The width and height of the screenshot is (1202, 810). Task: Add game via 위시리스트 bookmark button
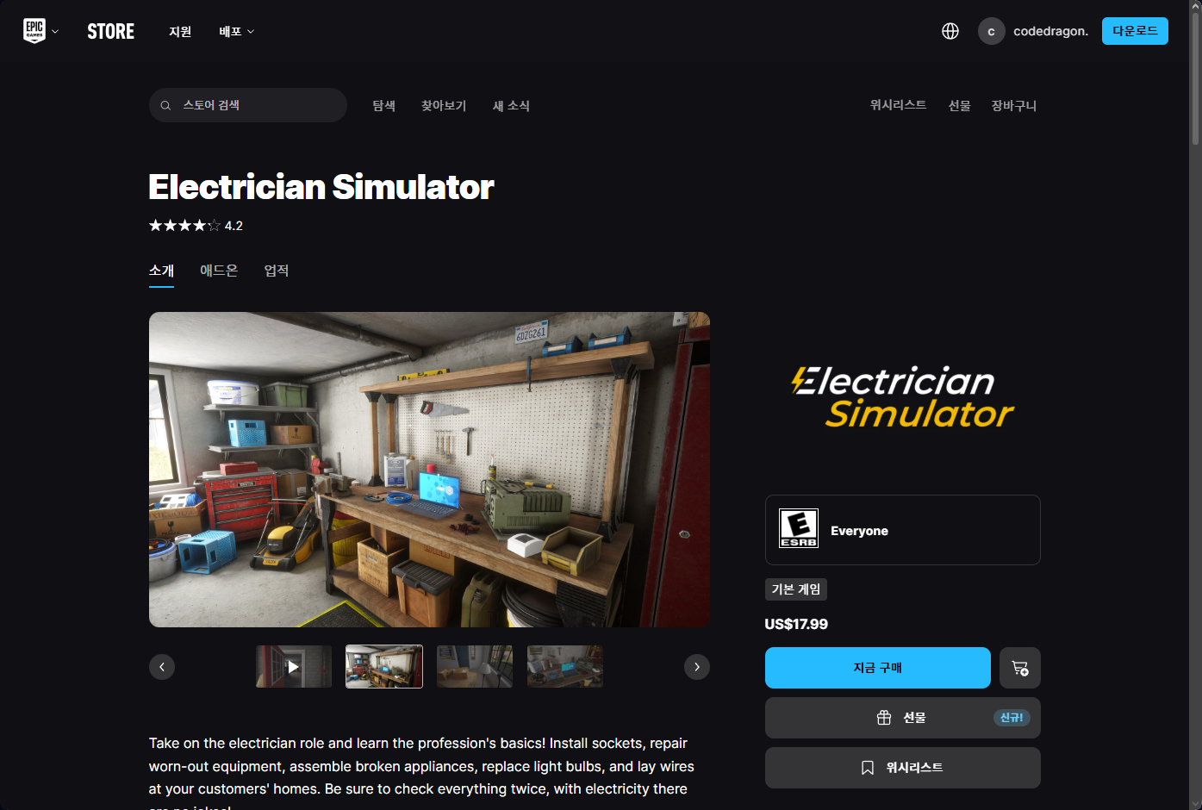pyautogui.click(x=903, y=768)
